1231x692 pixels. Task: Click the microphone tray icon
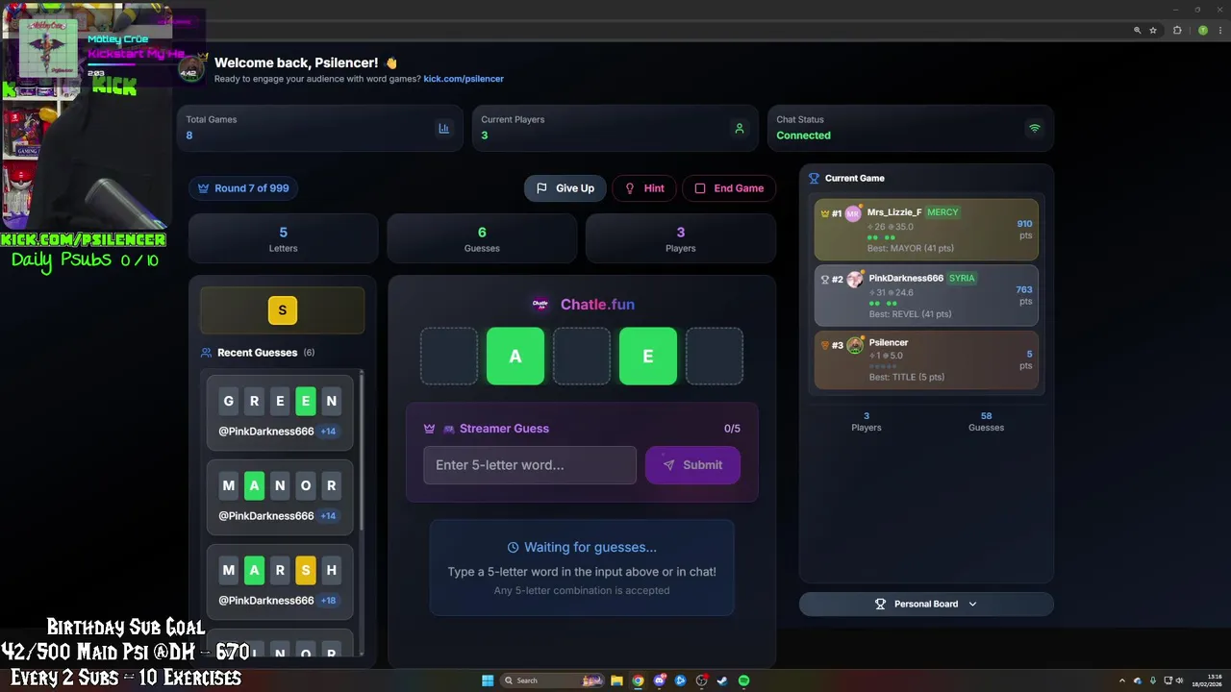point(1152,680)
